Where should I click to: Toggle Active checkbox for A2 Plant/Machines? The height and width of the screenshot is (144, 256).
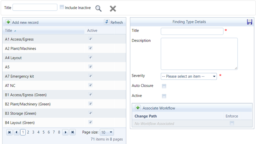[x=90, y=48]
